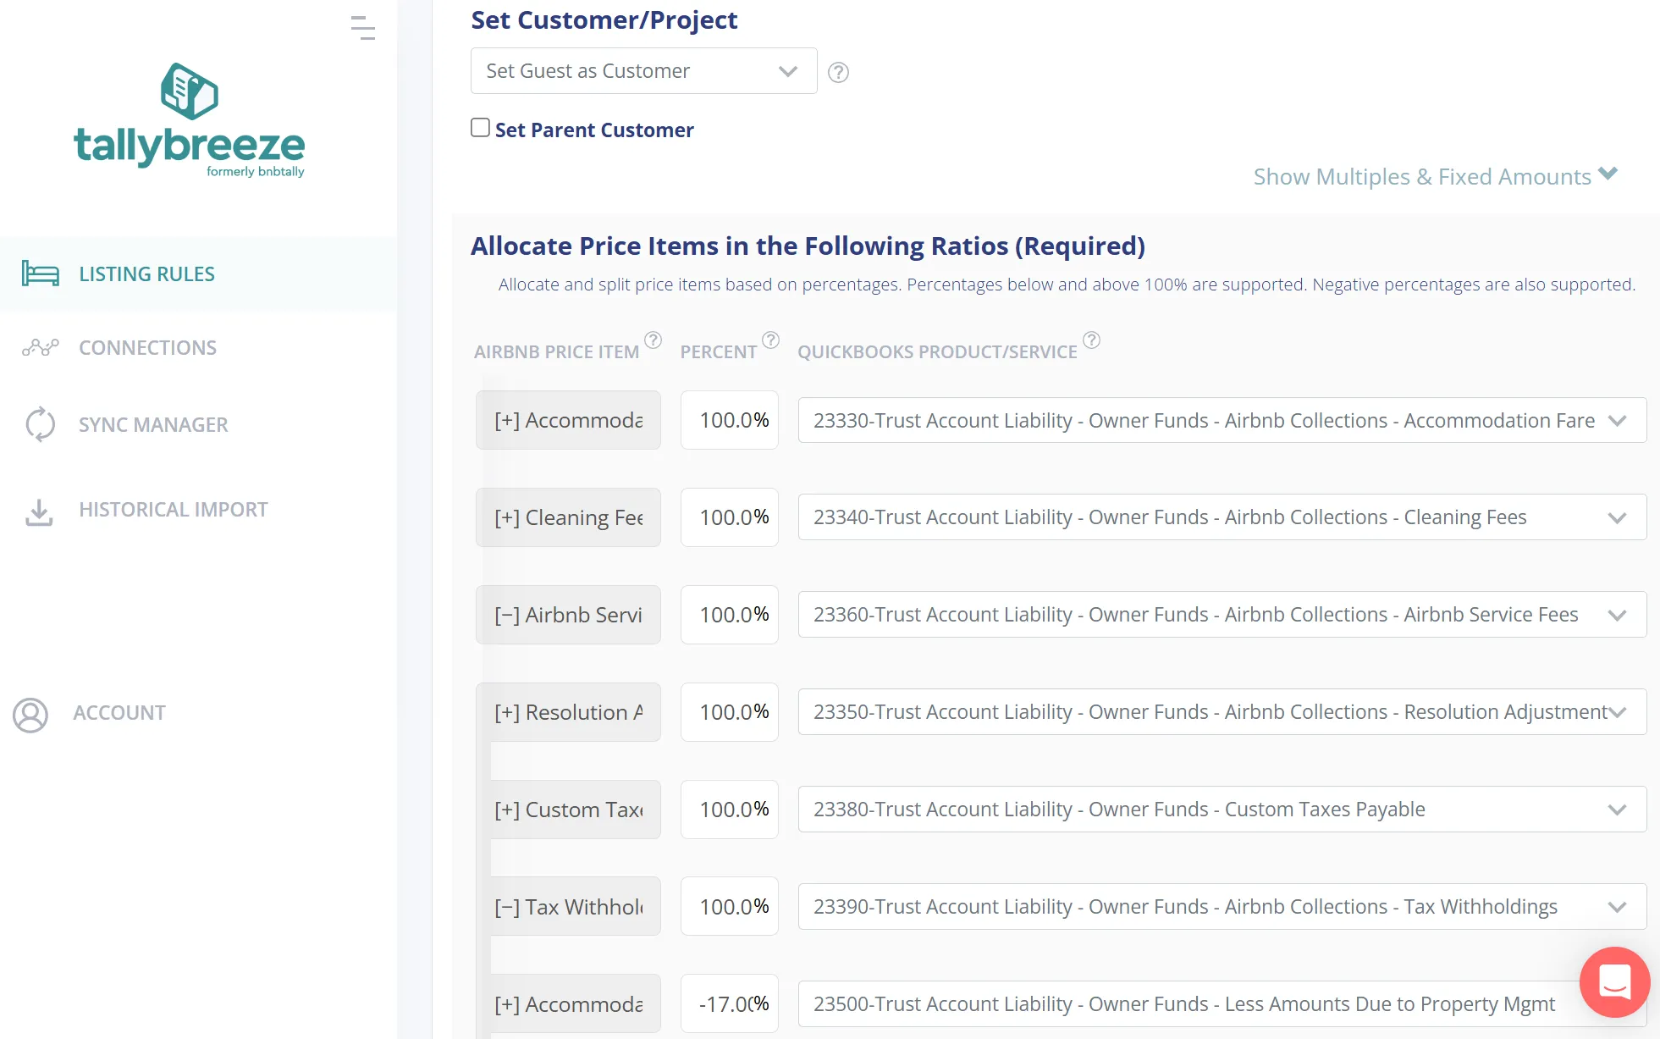The height and width of the screenshot is (1039, 1660).
Task: Click the -17.0% percent field
Action: coord(729,1004)
